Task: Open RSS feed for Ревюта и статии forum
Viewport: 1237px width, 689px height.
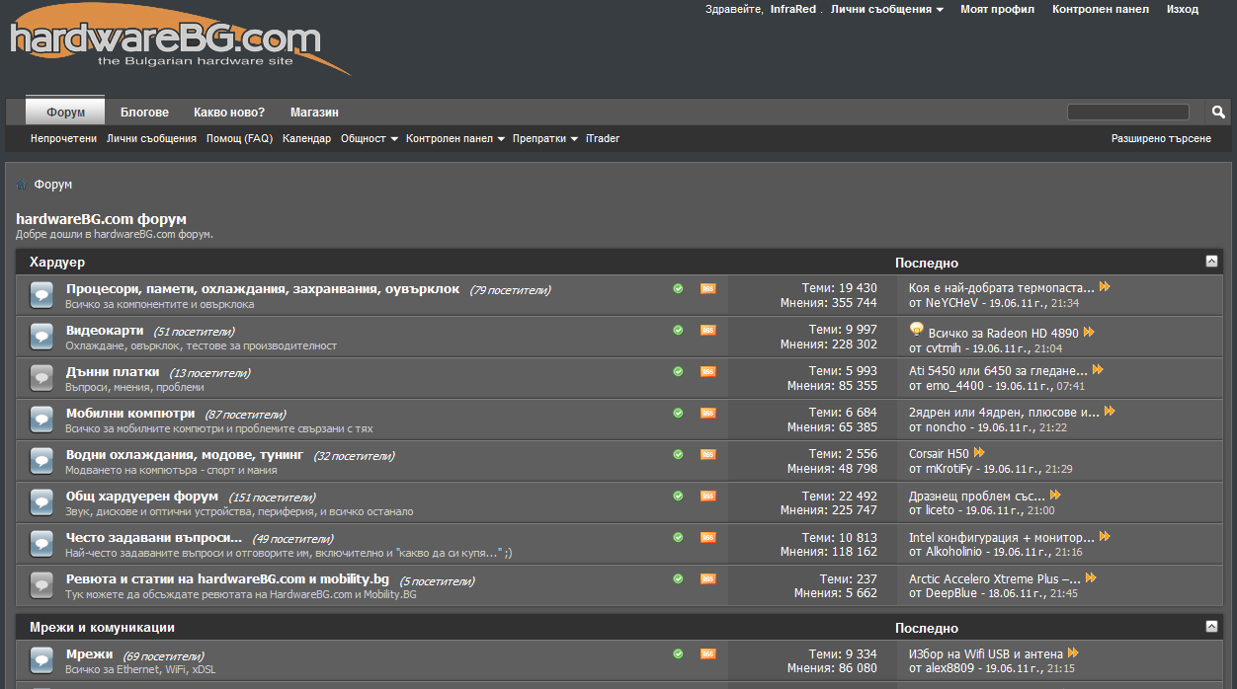Action: click(708, 579)
